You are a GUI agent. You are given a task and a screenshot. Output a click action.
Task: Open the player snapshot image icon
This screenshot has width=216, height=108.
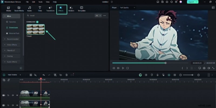point(213,8)
